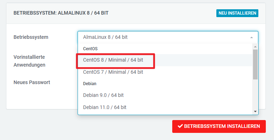Open the AlmaLinux 8 / 64 bit combo box
274x140 pixels.
point(168,37)
